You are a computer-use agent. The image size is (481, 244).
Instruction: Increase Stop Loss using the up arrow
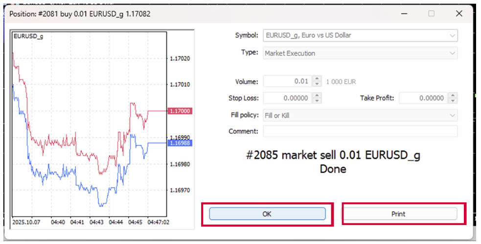click(x=317, y=96)
